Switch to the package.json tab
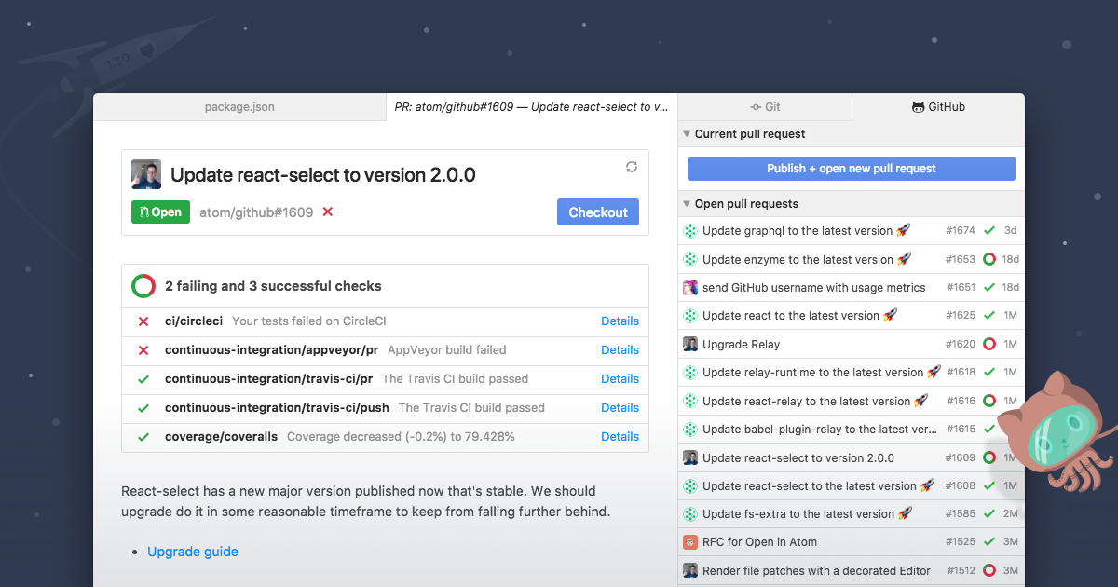Viewport: 1118px width, 587px height. point(239,107)
